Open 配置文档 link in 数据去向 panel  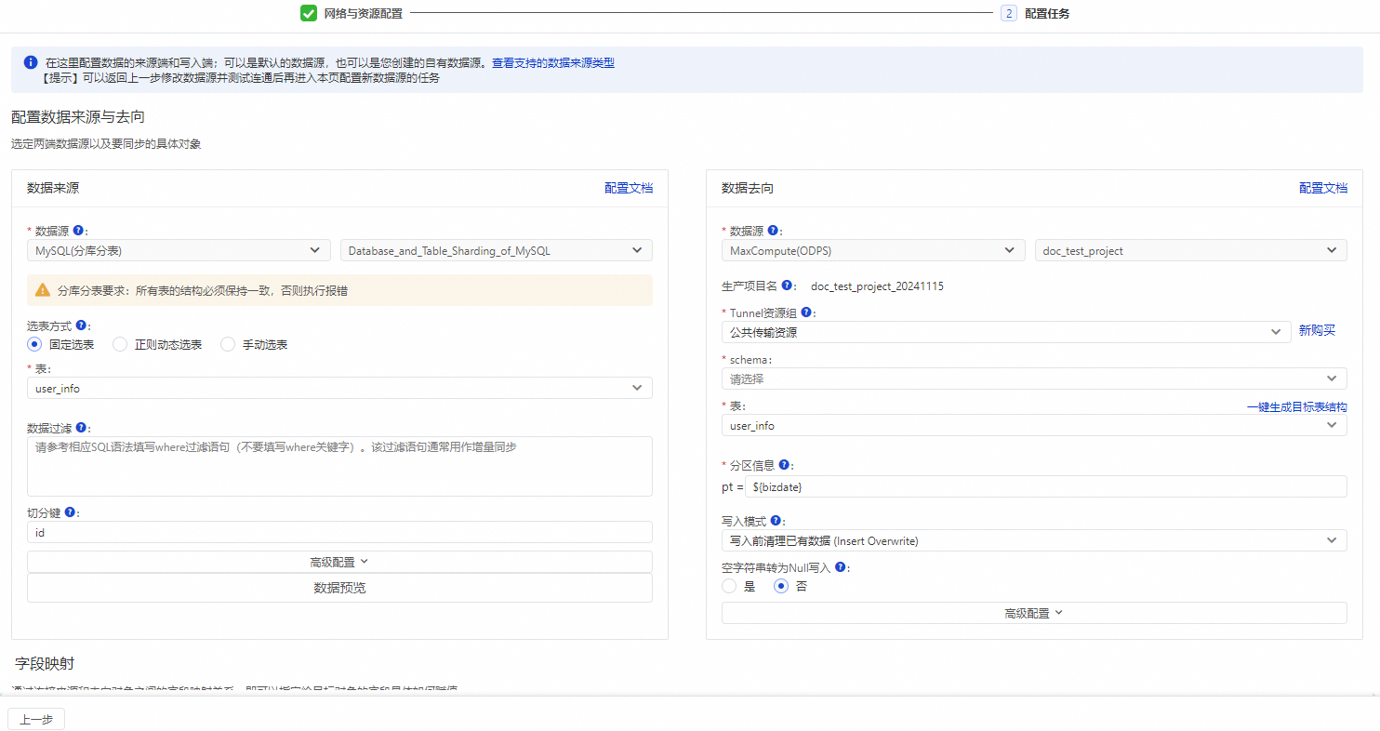[1323, 188]
